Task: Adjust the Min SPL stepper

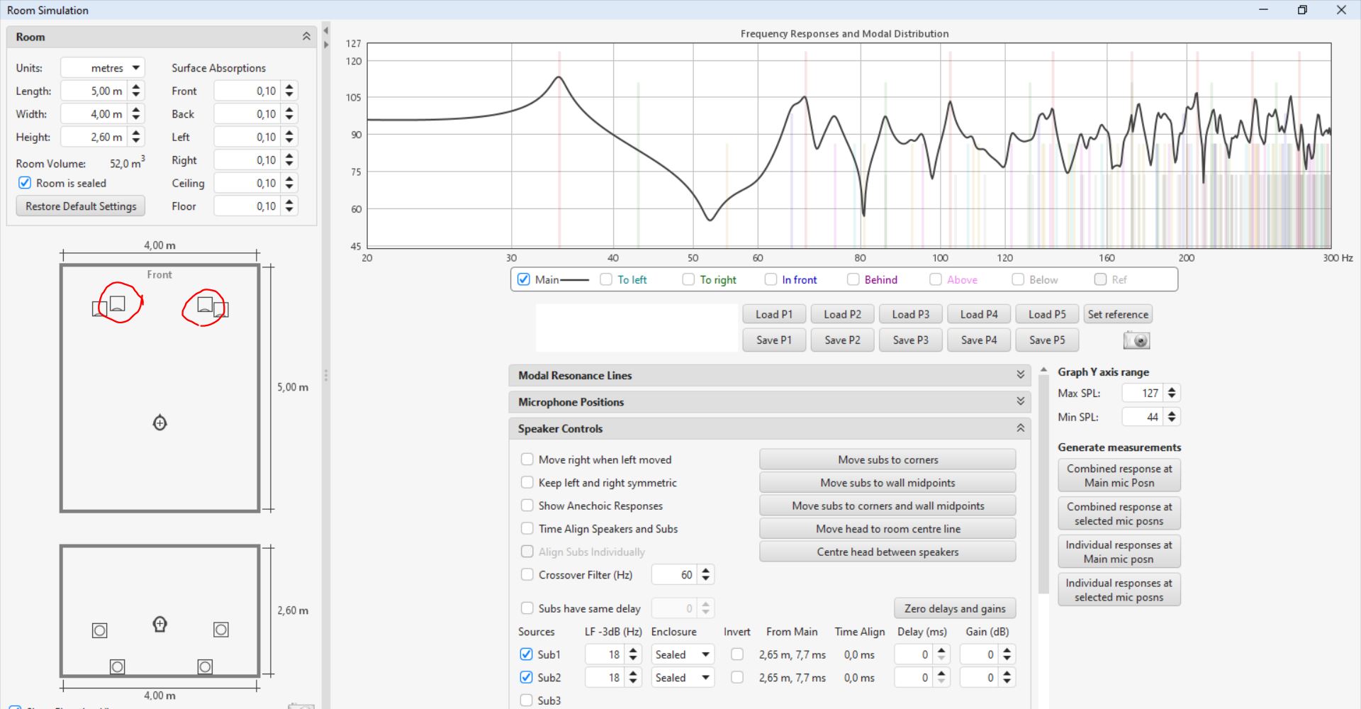Action: point(1172,417)
